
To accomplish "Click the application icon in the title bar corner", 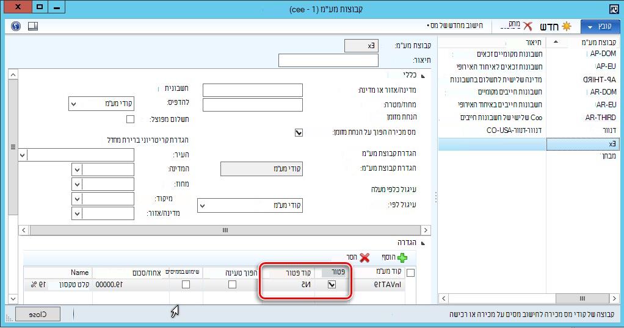I will (614, 9).
